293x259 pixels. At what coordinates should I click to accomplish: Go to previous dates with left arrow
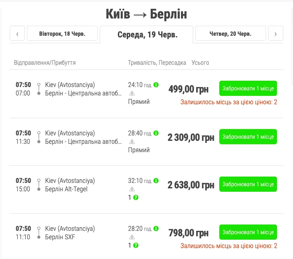(x=17, y=34)
